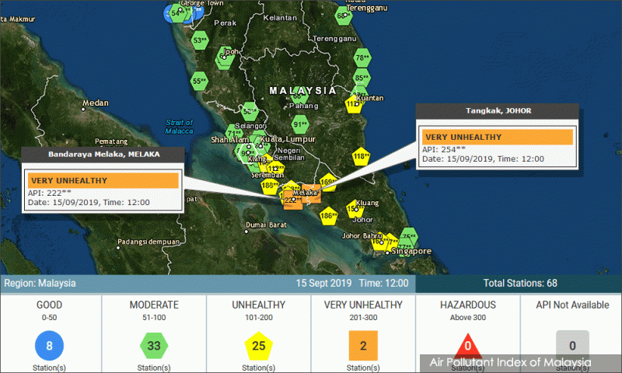622x373 pixels.
Task: Click the orange square Very Unhealthy icon
Action: (x=362, y=343)
